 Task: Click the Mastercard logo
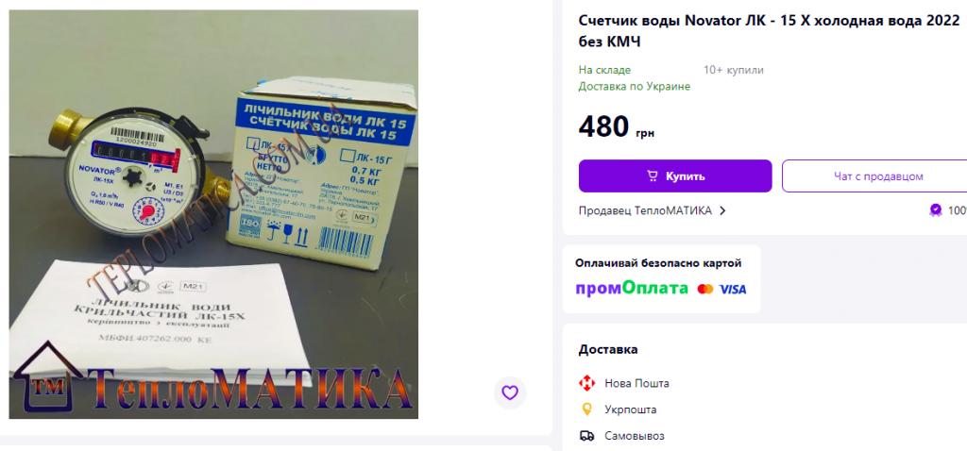click(704, 289)
